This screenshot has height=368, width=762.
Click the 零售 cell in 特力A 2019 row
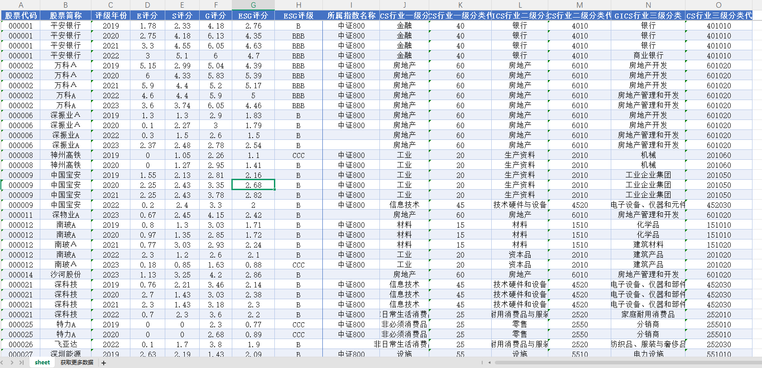[x=520, y=324]
